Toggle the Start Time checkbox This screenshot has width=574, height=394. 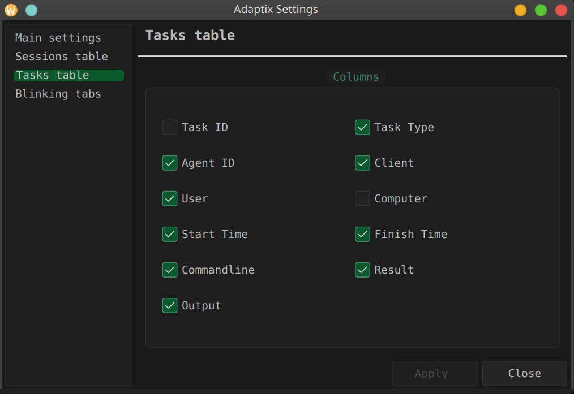(170, 234)
